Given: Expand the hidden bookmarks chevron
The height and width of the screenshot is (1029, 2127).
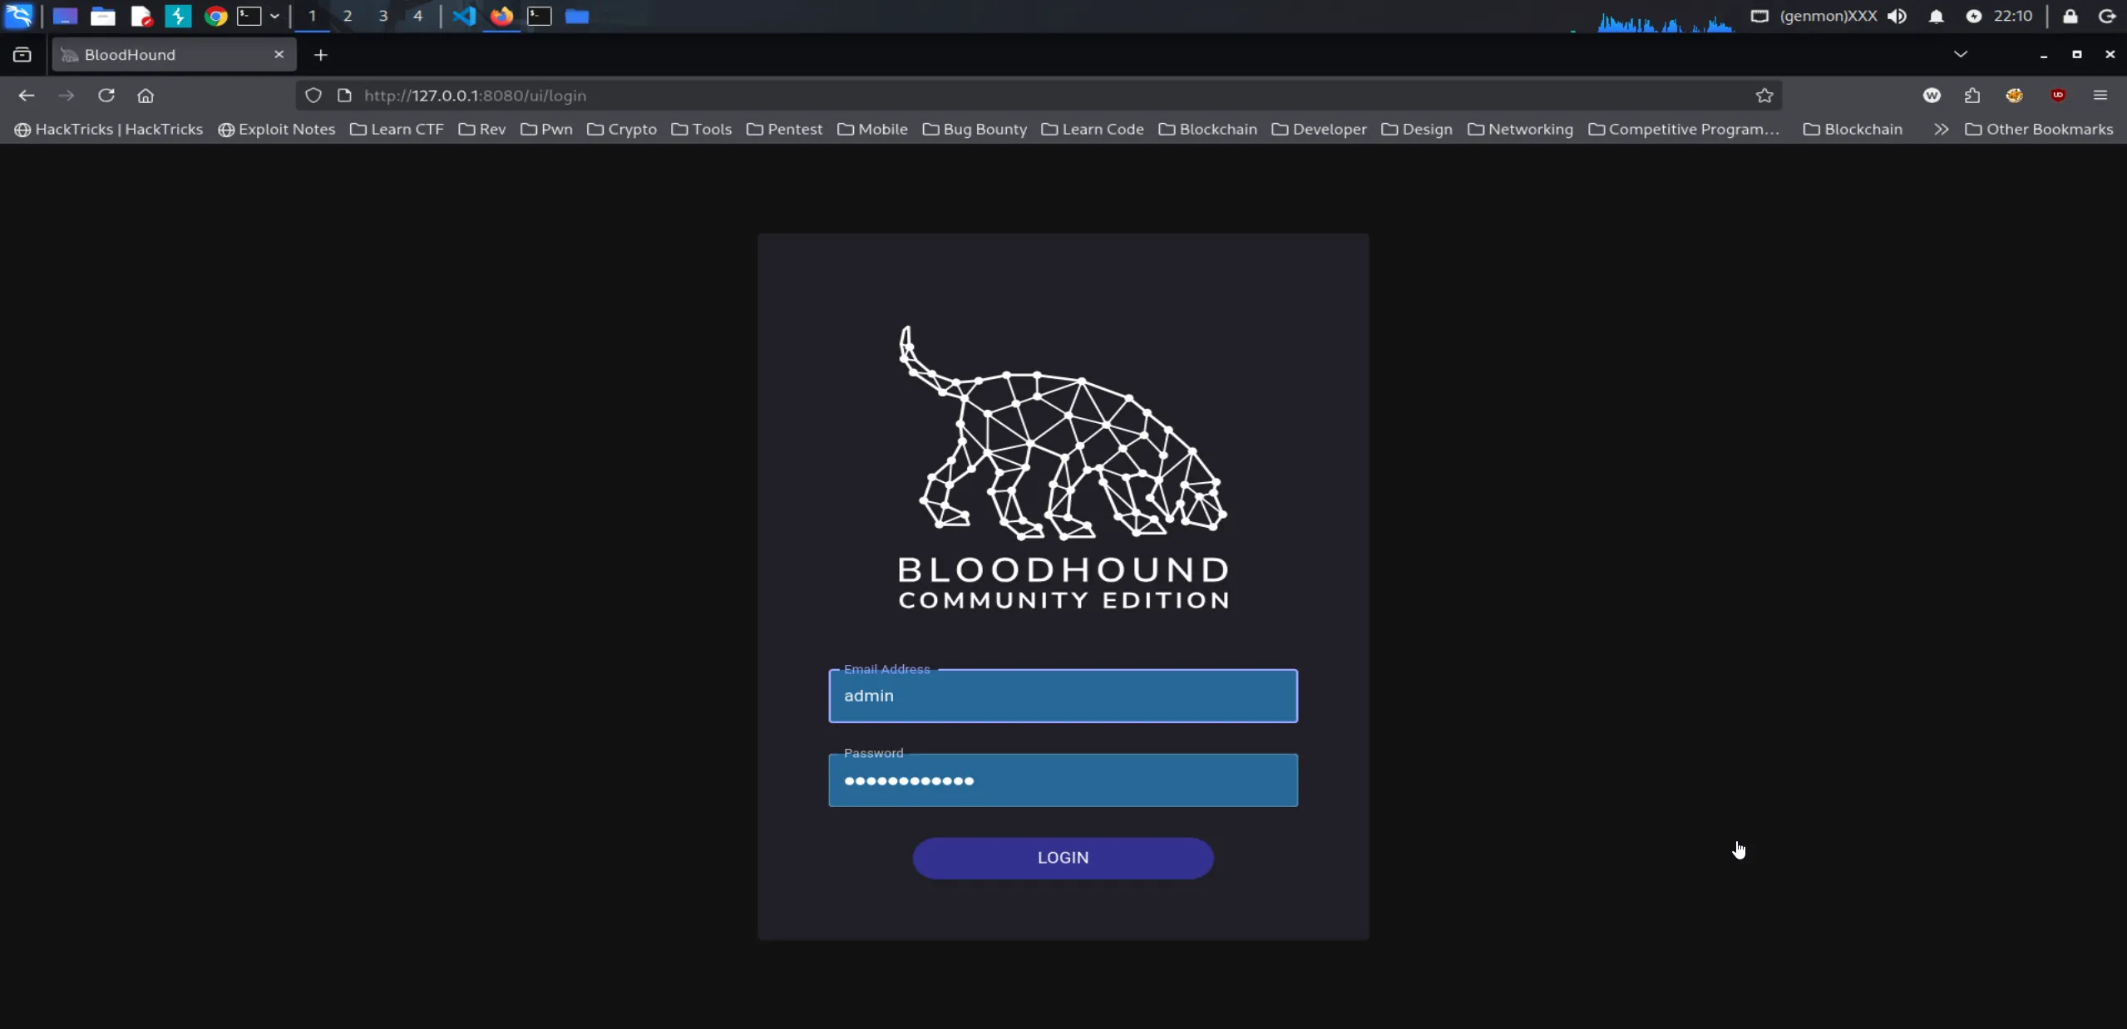Looking at the screenshot, I should [1941, 129].
